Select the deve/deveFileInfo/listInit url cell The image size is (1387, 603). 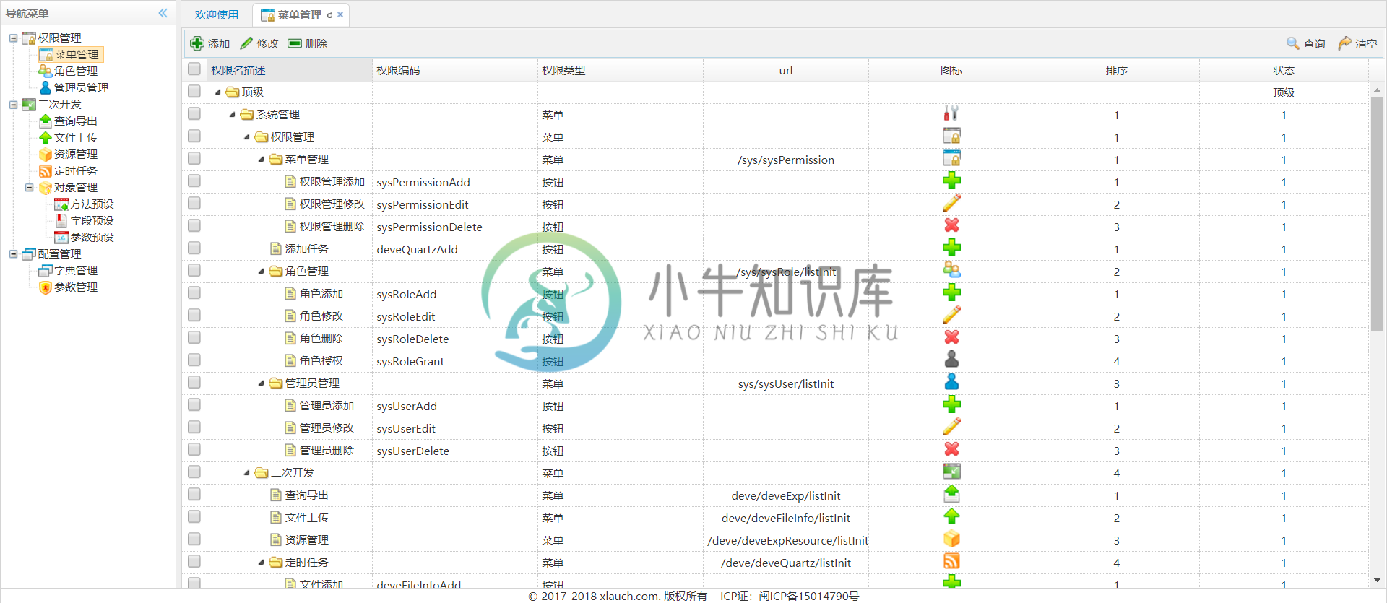point(786,518)
